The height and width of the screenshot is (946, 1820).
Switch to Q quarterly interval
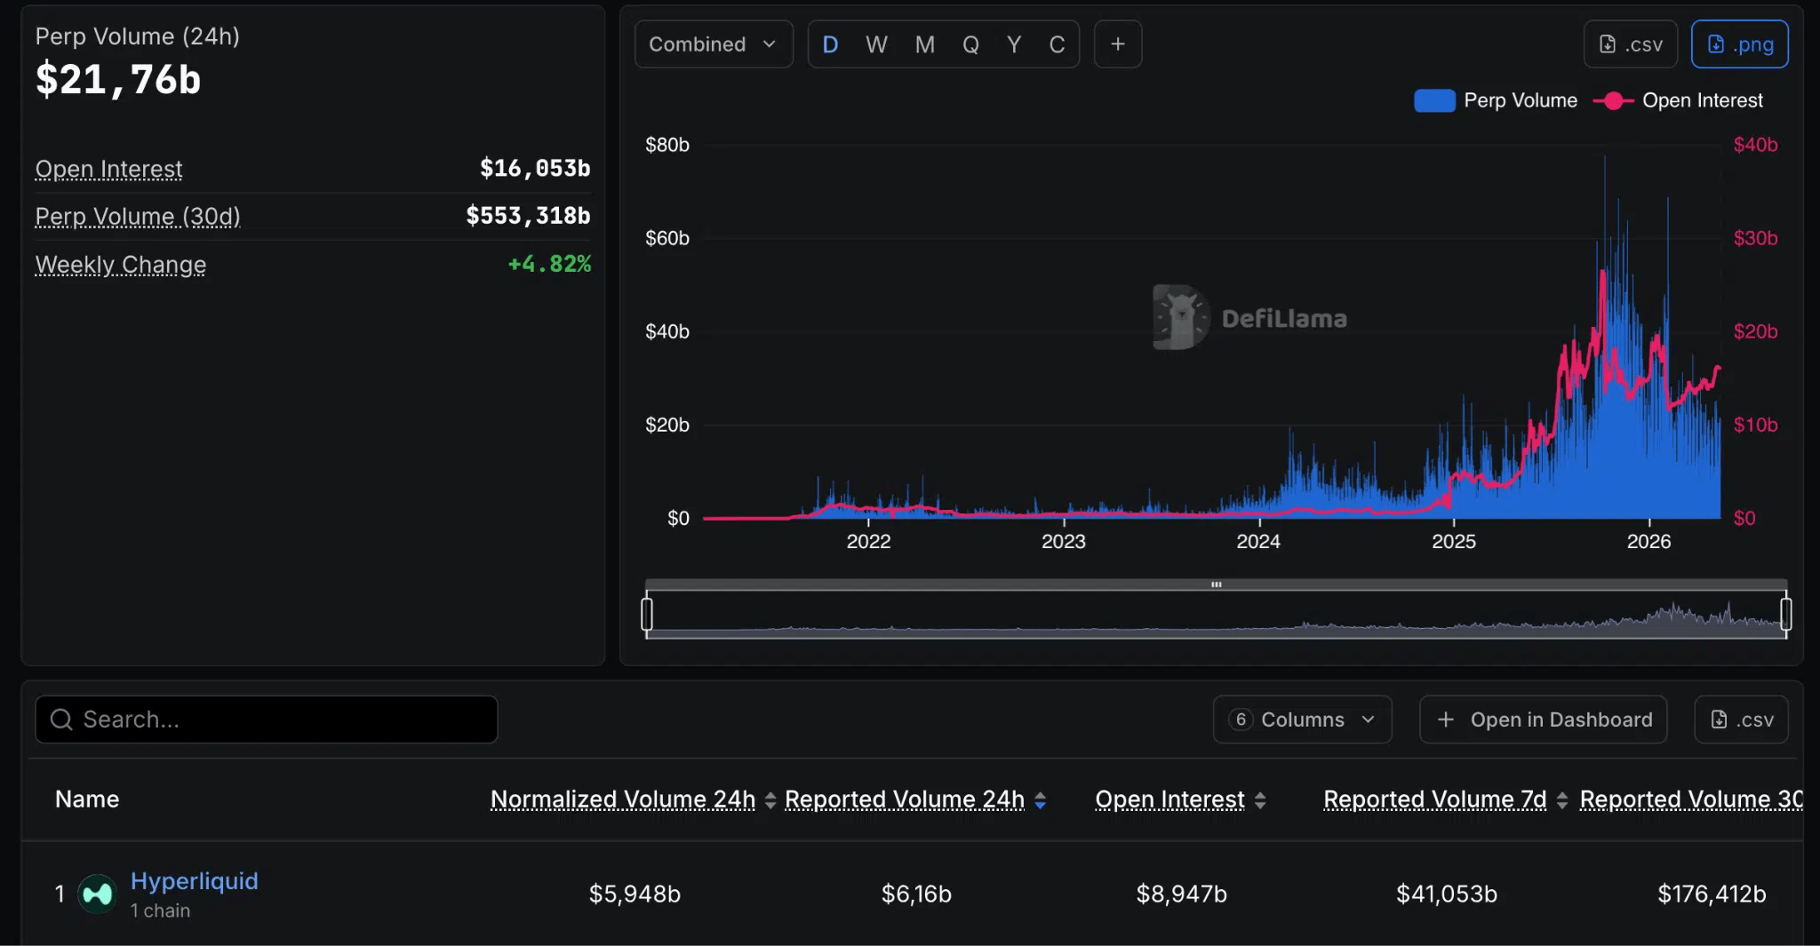pos(970,44)
